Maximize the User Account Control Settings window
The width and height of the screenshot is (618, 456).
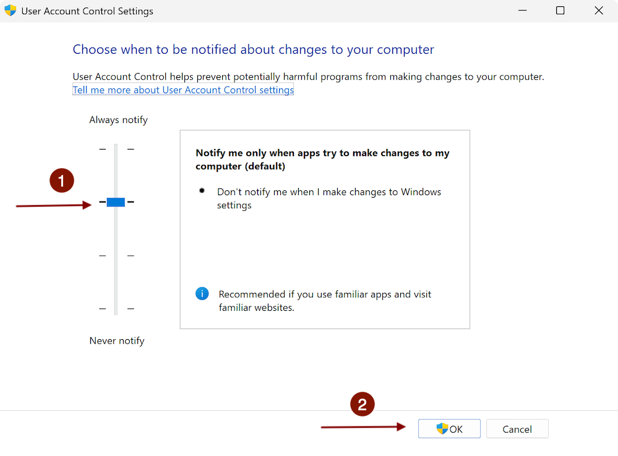560,11
